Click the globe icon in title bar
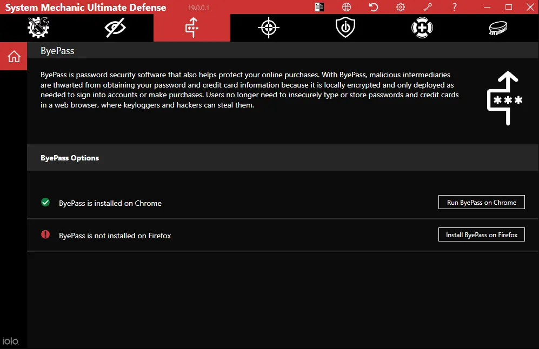The width and height of the screenshot is (539, 349). (347, 7)
